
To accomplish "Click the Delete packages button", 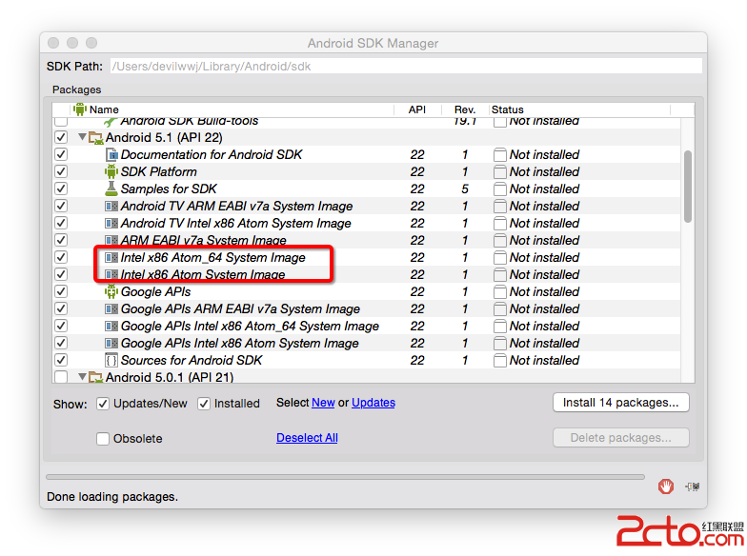I will (x=621, y=438).
